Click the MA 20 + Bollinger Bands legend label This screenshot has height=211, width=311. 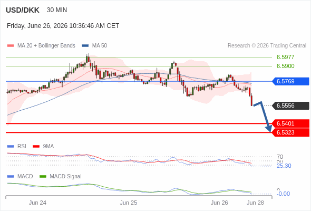pyautogui.click(x=46, y=45)
